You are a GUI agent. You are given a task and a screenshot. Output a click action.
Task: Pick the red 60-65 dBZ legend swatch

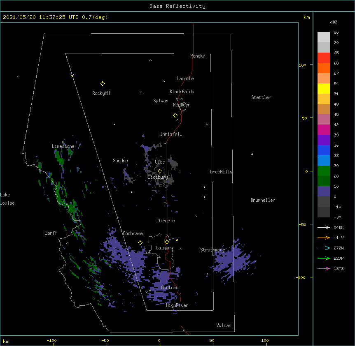point(324,58)
